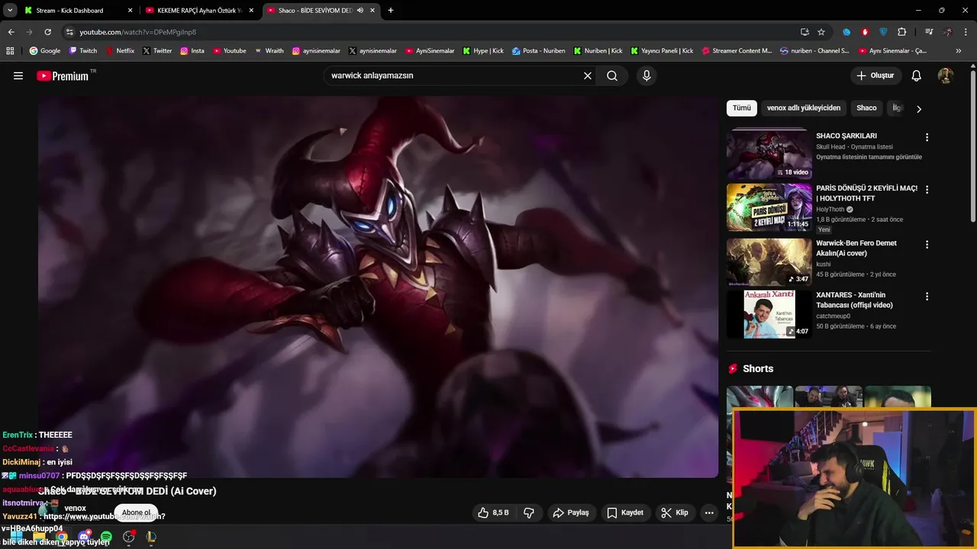Click the address bar URL
The height and width of the screenshot is (549, 977).
click(138, 32)
